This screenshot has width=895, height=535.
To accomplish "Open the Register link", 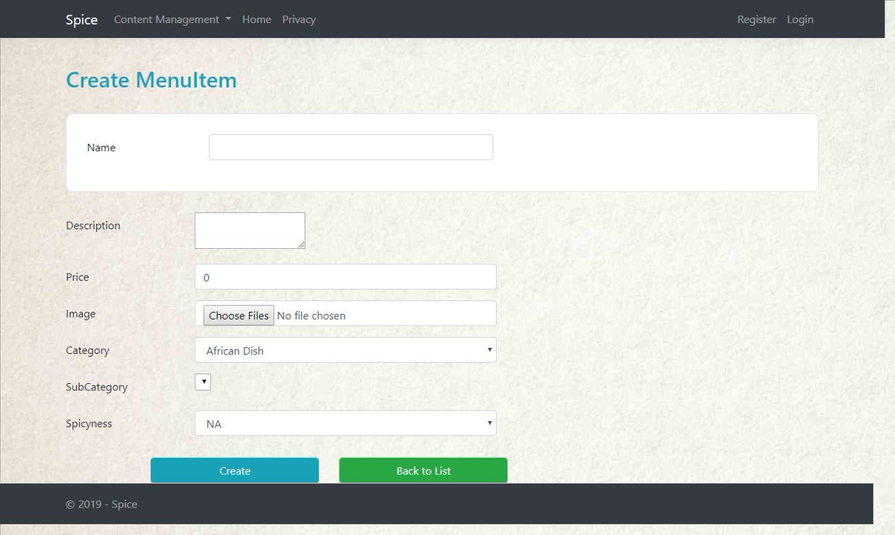I will point(756,19).
